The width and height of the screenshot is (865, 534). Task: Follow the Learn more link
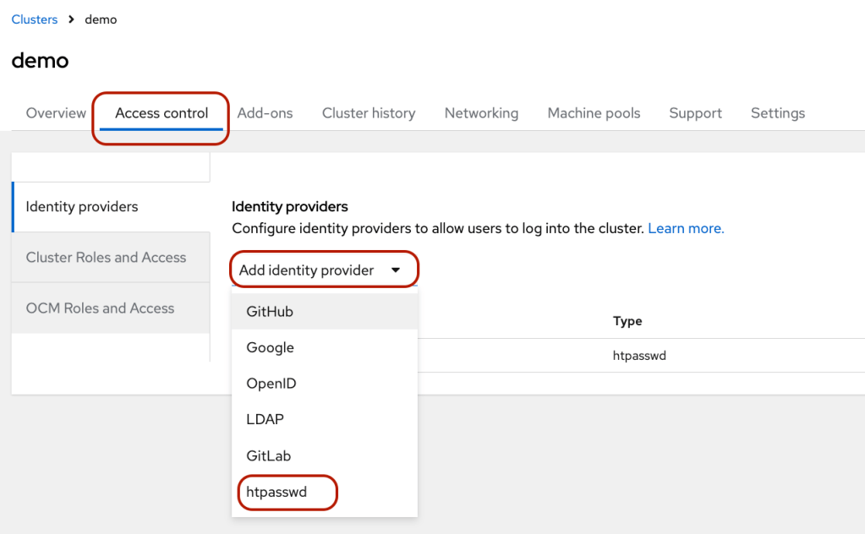pyautogui.click(x=686, y=229)
